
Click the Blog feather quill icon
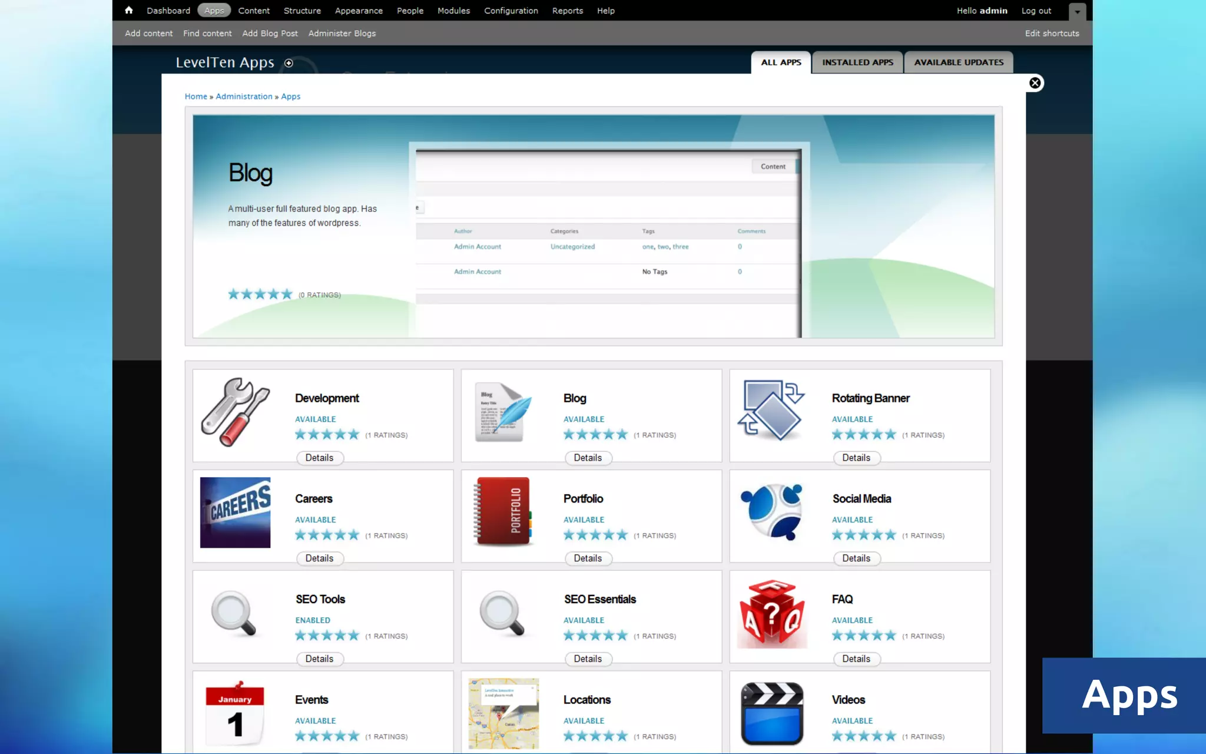click(503, 412)
